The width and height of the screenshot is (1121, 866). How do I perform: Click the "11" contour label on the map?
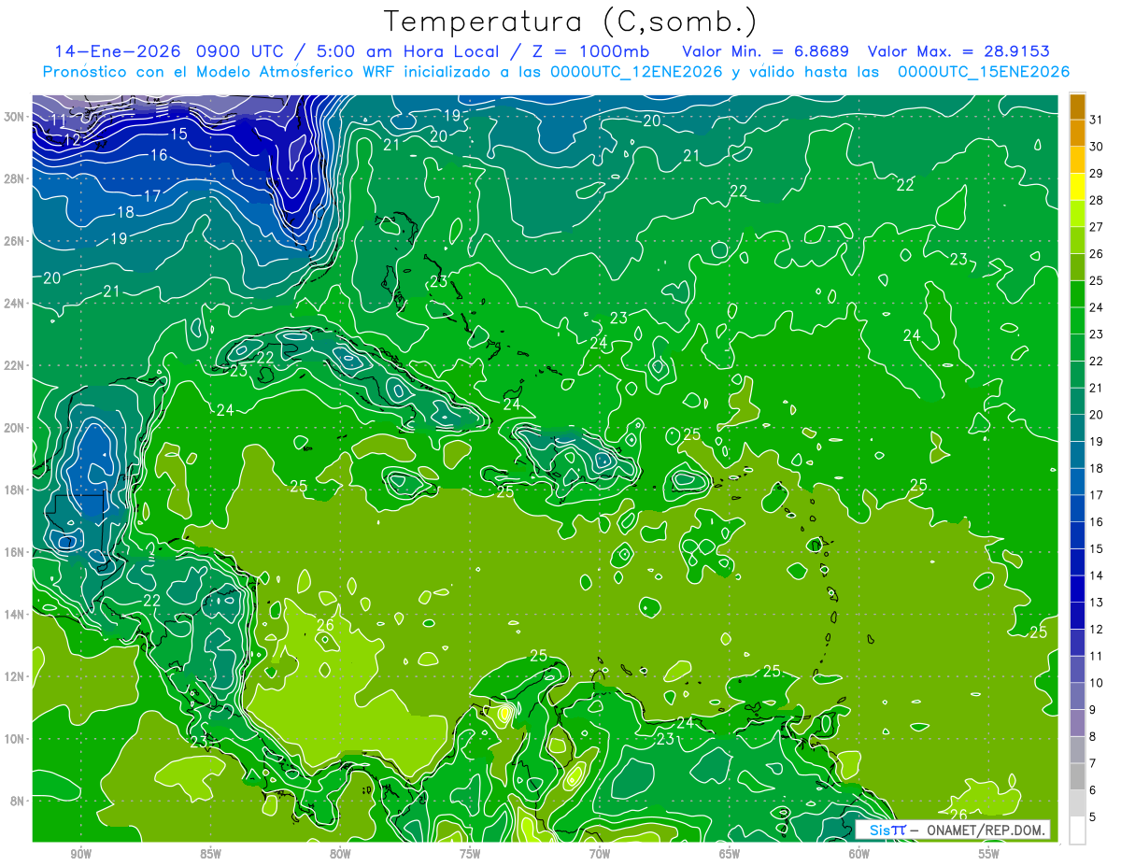pyautogui.click(x=59, y=121)
